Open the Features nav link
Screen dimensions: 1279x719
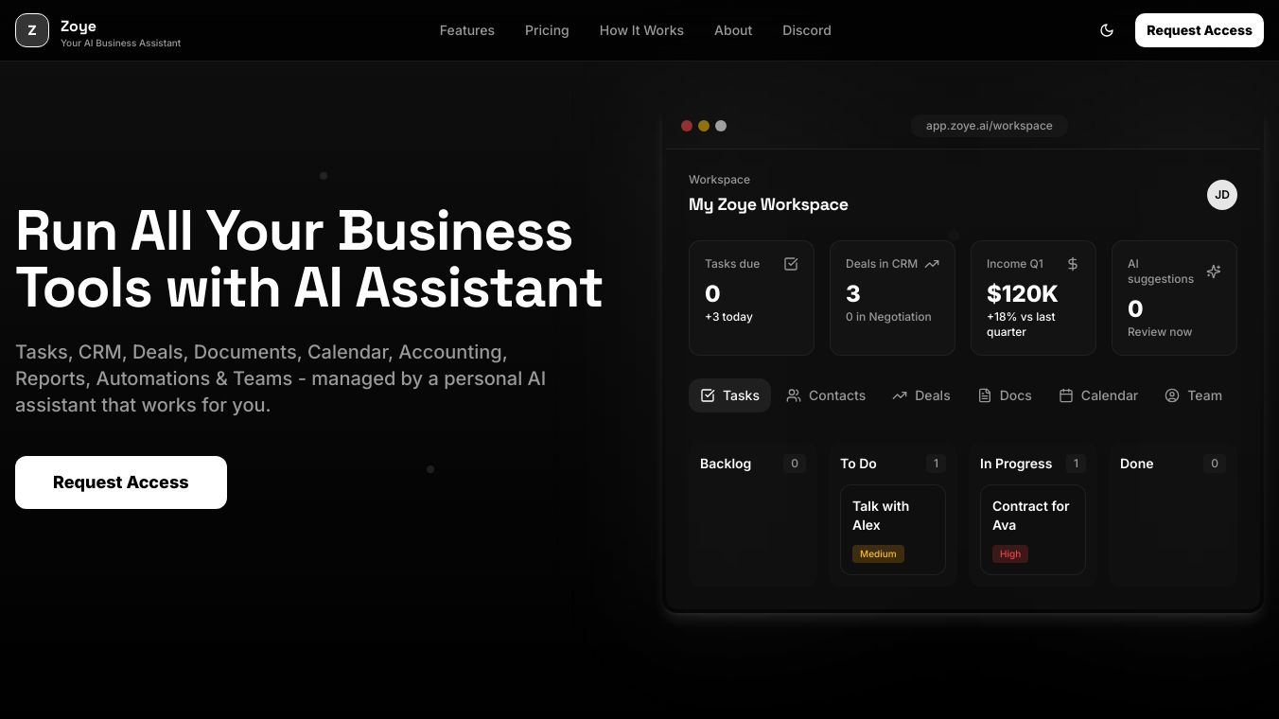pyautogui.click(x=467, y=30)
